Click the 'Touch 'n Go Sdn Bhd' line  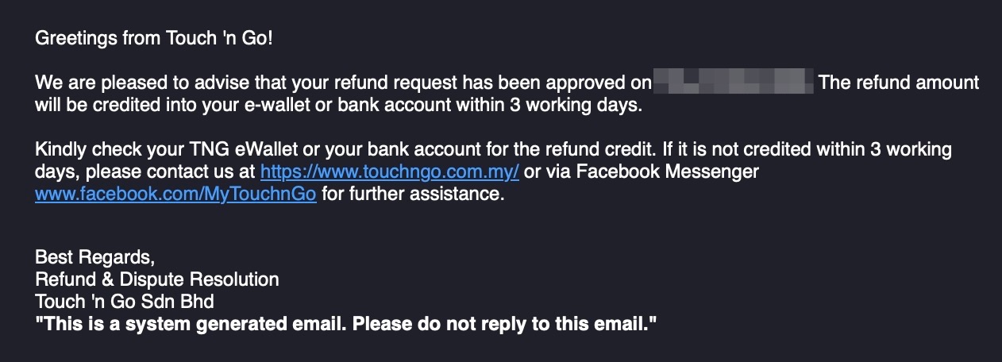(125, 302)
